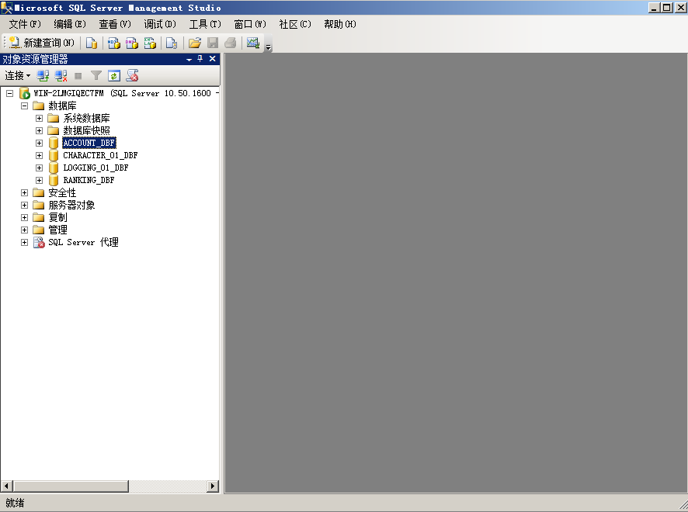Select the LOGGING_01_DBF database
The width and height of the screenshot is (688, 512).
pos(96,168)
